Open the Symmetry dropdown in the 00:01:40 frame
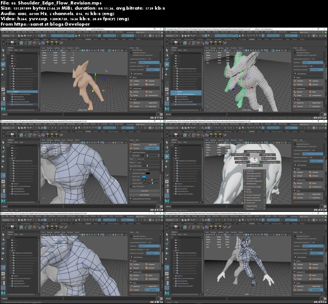This screenshot has height=304, width=328. point(149,63)
